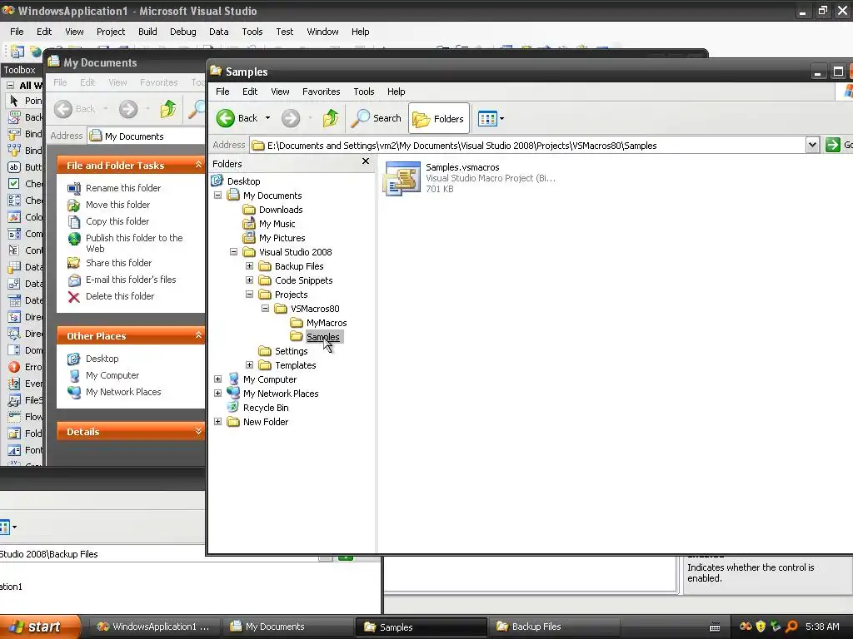Select Downloads folder in tree
This screenshot has height=639, width=853.
point(281,209)
